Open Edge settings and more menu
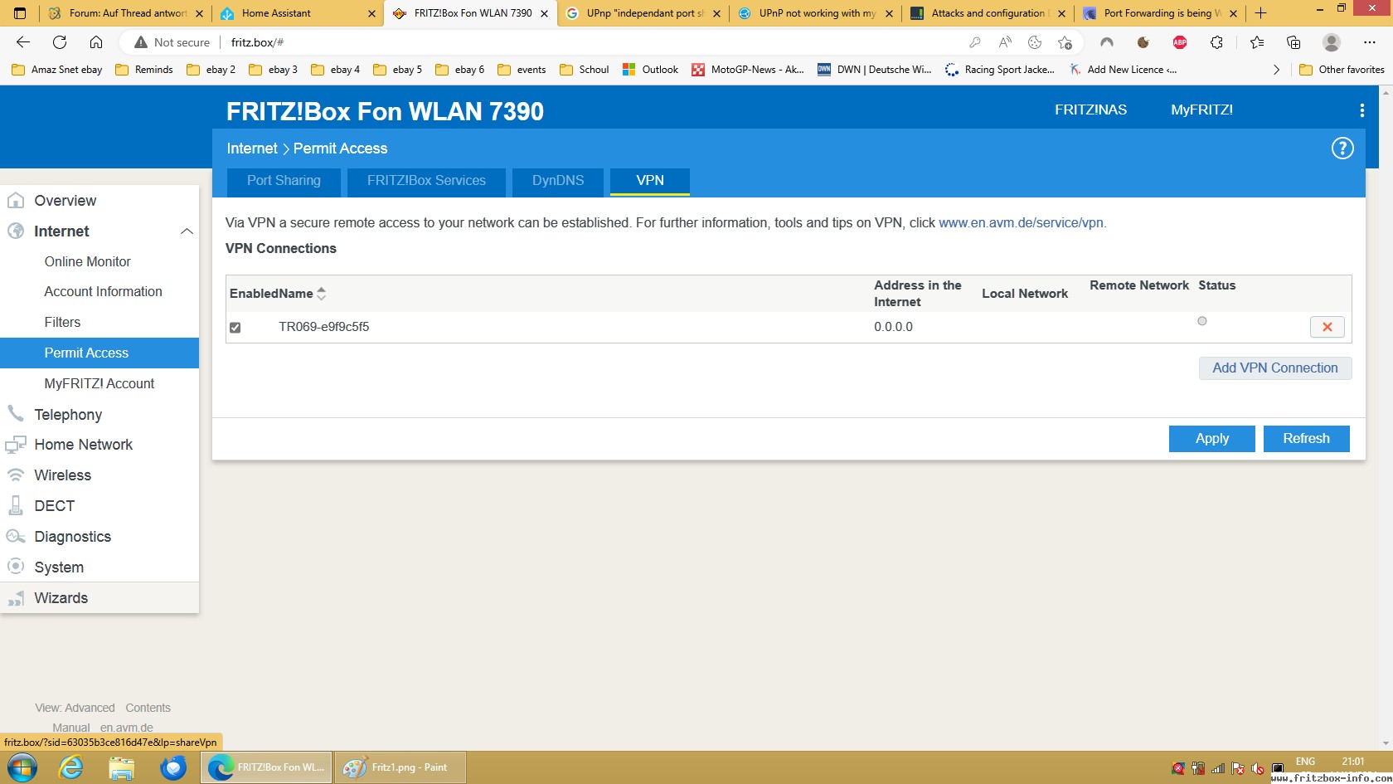 1369,42
